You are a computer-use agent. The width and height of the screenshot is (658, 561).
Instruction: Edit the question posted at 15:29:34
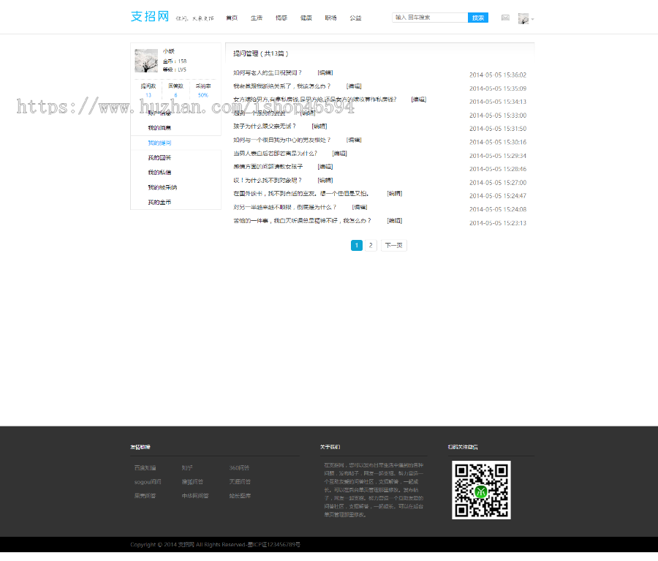click(x=339, y=154)
